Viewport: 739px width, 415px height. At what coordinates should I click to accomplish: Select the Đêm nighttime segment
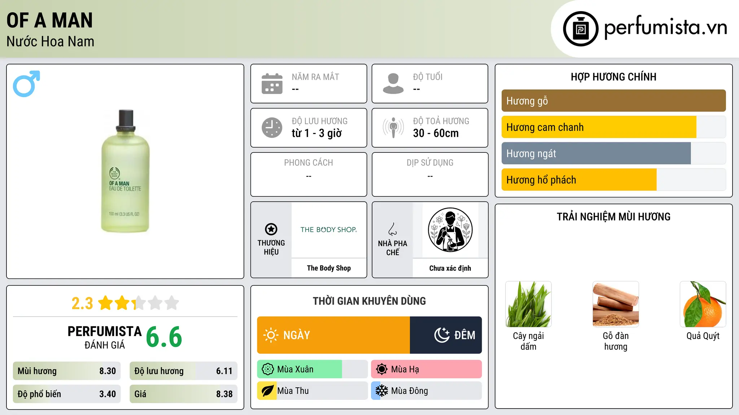click(x=446, y=335)
